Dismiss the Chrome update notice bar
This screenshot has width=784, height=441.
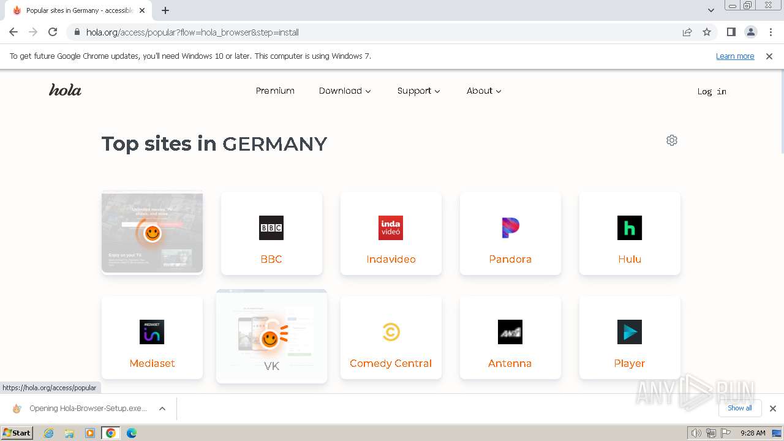tap(769, 56)
